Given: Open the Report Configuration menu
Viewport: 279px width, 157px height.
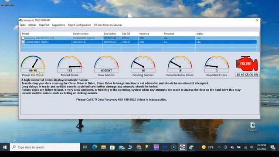Looking at the screenshot, I should (79, 25).
